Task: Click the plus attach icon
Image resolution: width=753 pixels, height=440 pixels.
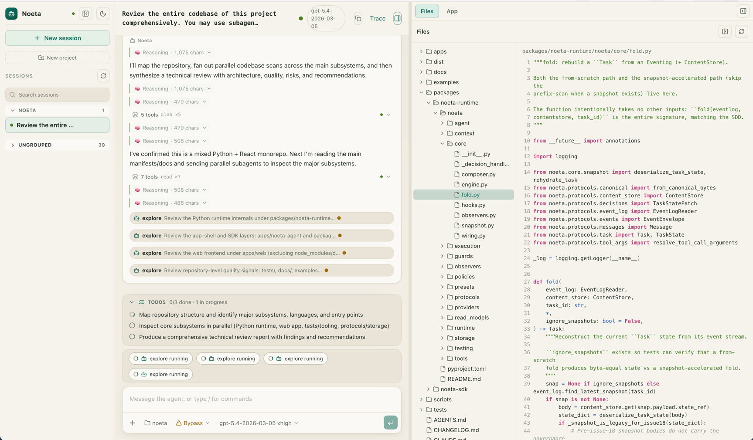Action: pyautogui.click(x=133, y=423)
